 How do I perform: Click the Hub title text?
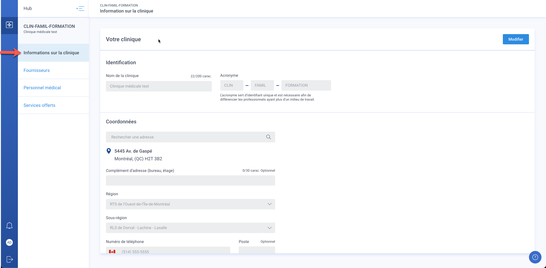(x=28, y=9)
